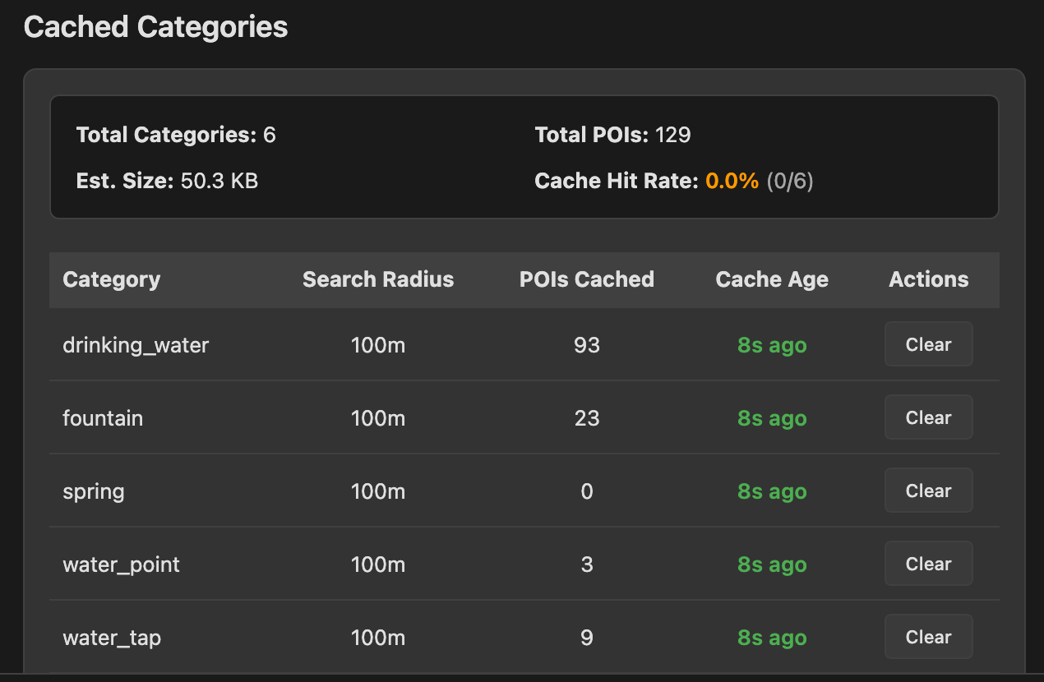
Task: Click the Cached Categories heading
Action: tap(155, 26)
